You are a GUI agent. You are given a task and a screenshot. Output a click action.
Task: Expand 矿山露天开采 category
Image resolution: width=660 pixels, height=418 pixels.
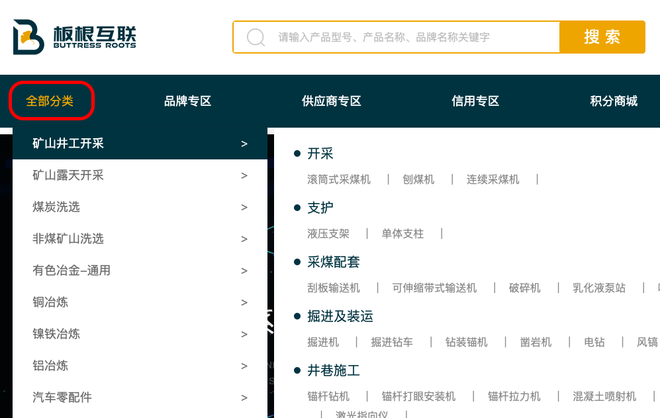[x=68, y=175]
